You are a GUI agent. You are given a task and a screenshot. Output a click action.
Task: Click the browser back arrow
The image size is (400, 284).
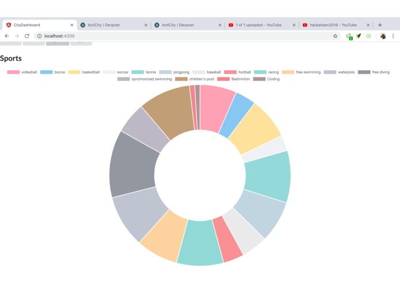point(7,36)
